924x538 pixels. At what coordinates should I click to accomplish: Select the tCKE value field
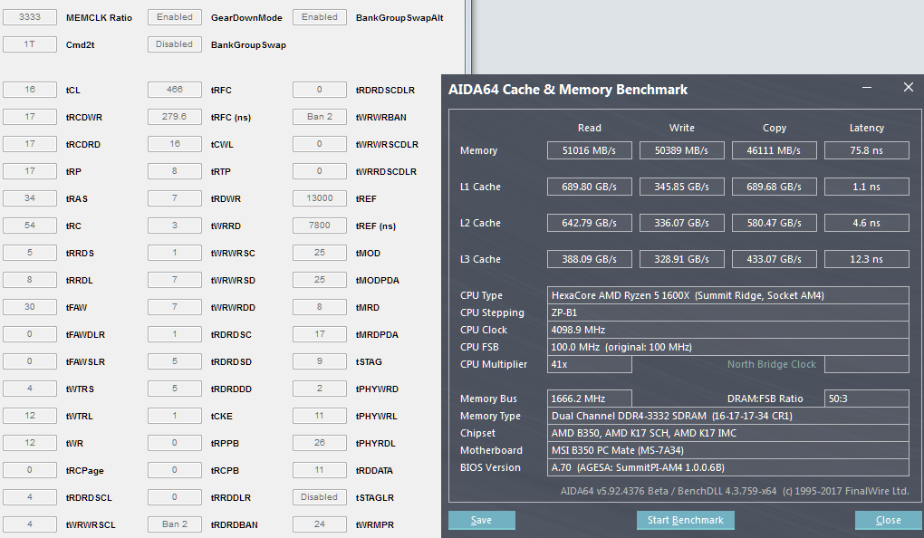click(x=175, y=416)
